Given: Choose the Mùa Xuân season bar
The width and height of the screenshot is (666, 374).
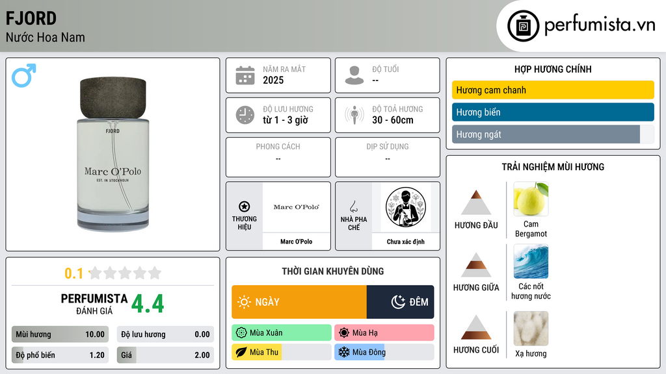Looking at the screenshot, I should click(x=282, y=333).
